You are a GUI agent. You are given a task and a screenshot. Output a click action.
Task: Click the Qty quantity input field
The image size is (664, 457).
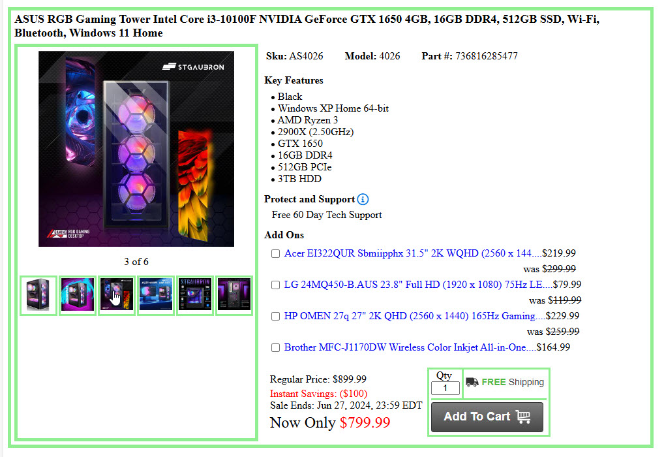445,388
